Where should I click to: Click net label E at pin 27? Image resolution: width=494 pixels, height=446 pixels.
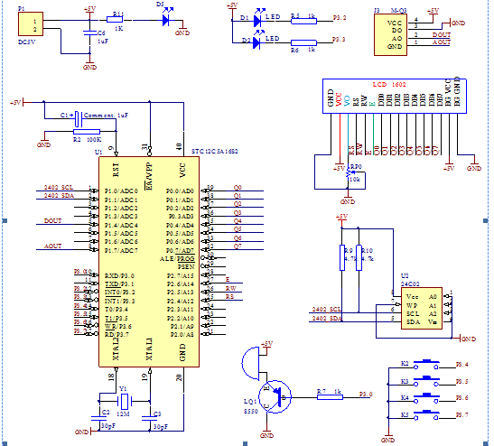tap(228, 279)
